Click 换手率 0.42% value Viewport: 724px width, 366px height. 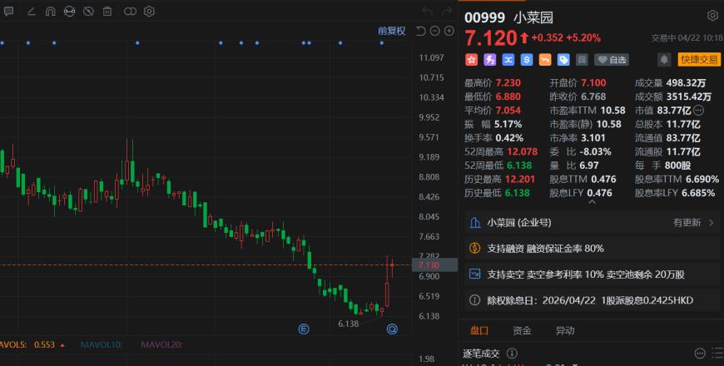point(509,137)
